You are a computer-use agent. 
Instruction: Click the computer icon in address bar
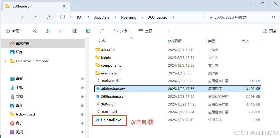(x=63, y=17)
